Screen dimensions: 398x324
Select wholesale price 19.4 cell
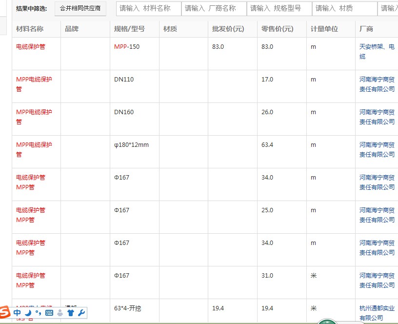(218, 308)
